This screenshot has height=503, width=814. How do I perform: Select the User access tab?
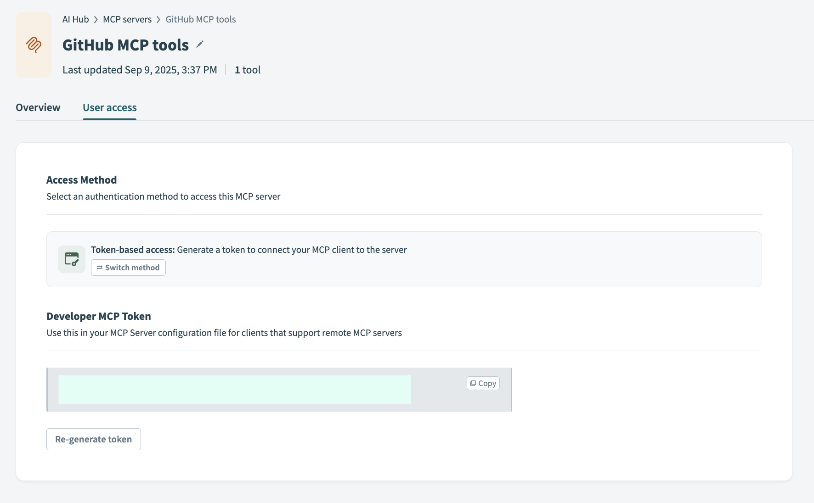coord(109,107)
